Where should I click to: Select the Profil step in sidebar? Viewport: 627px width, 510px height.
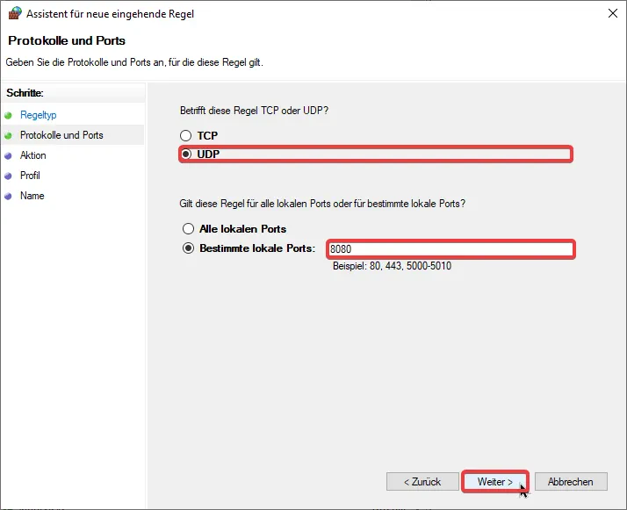(x=30, y=176)
